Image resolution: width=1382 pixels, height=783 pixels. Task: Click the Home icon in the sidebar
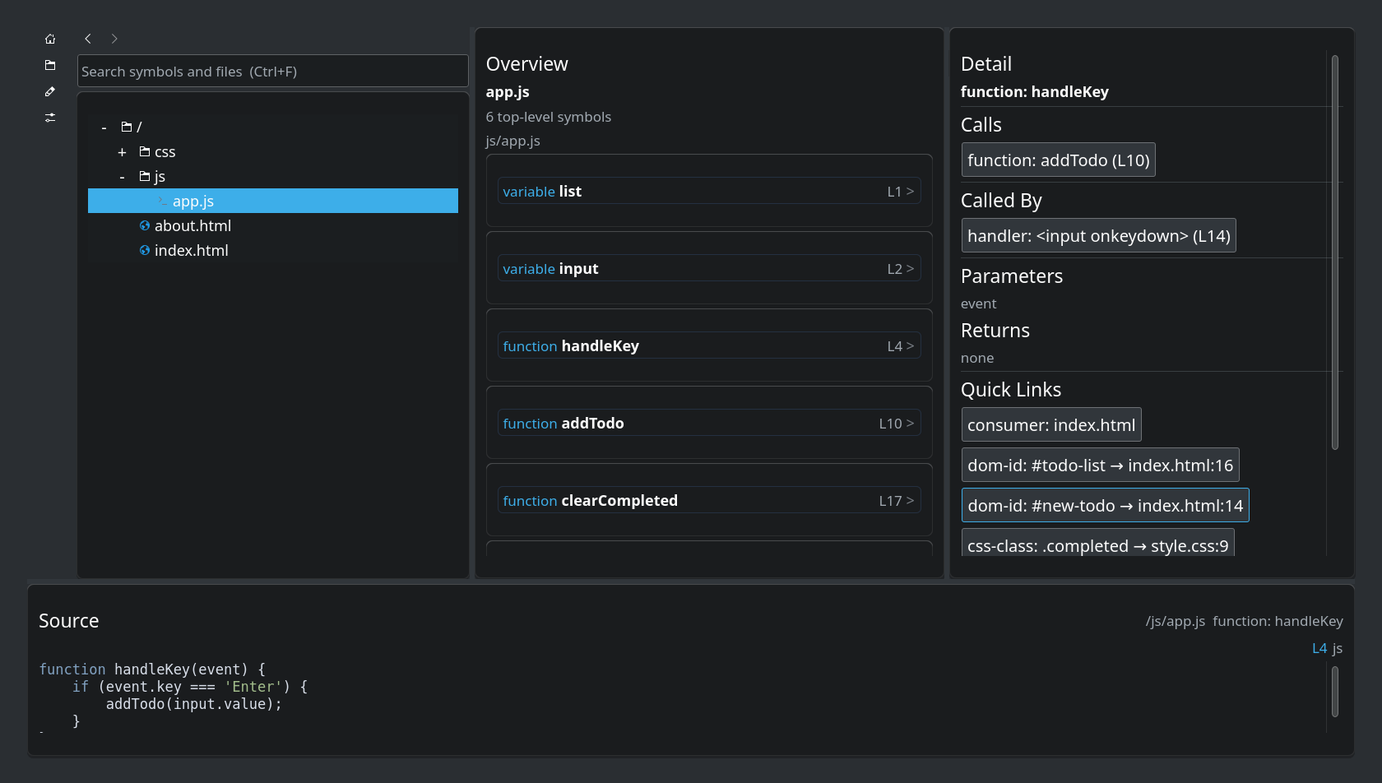point(50,39)
